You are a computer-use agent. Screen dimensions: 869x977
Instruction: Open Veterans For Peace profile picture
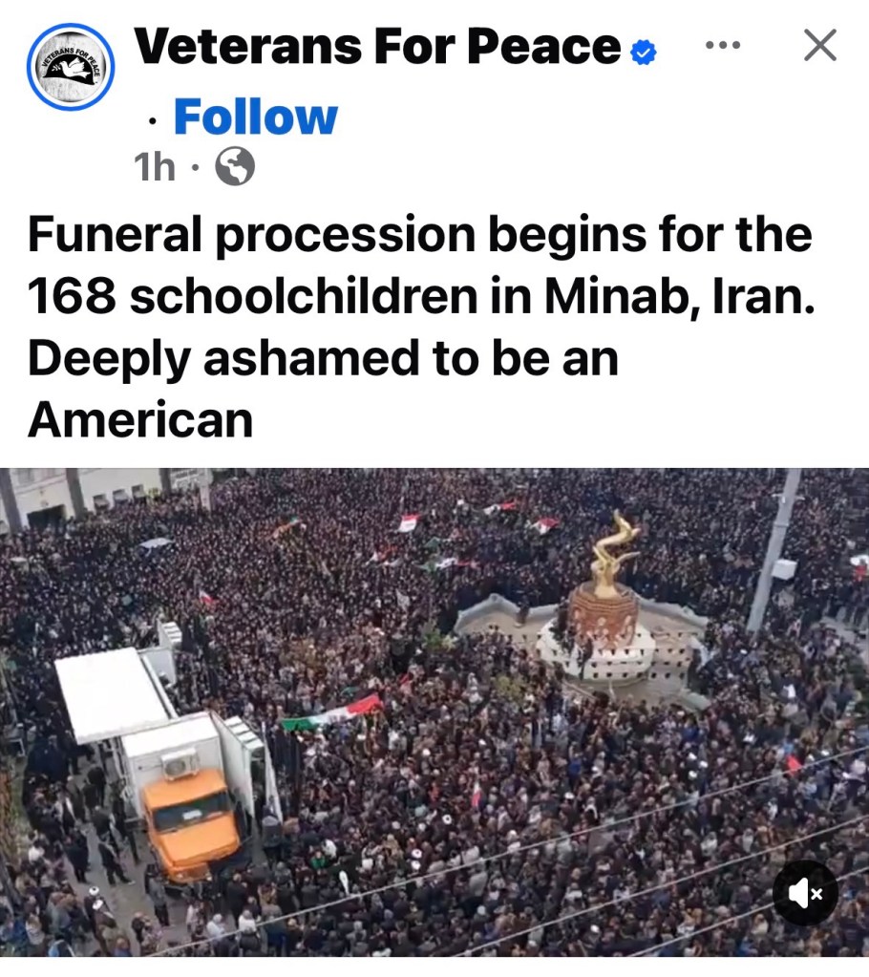(71, 67)
